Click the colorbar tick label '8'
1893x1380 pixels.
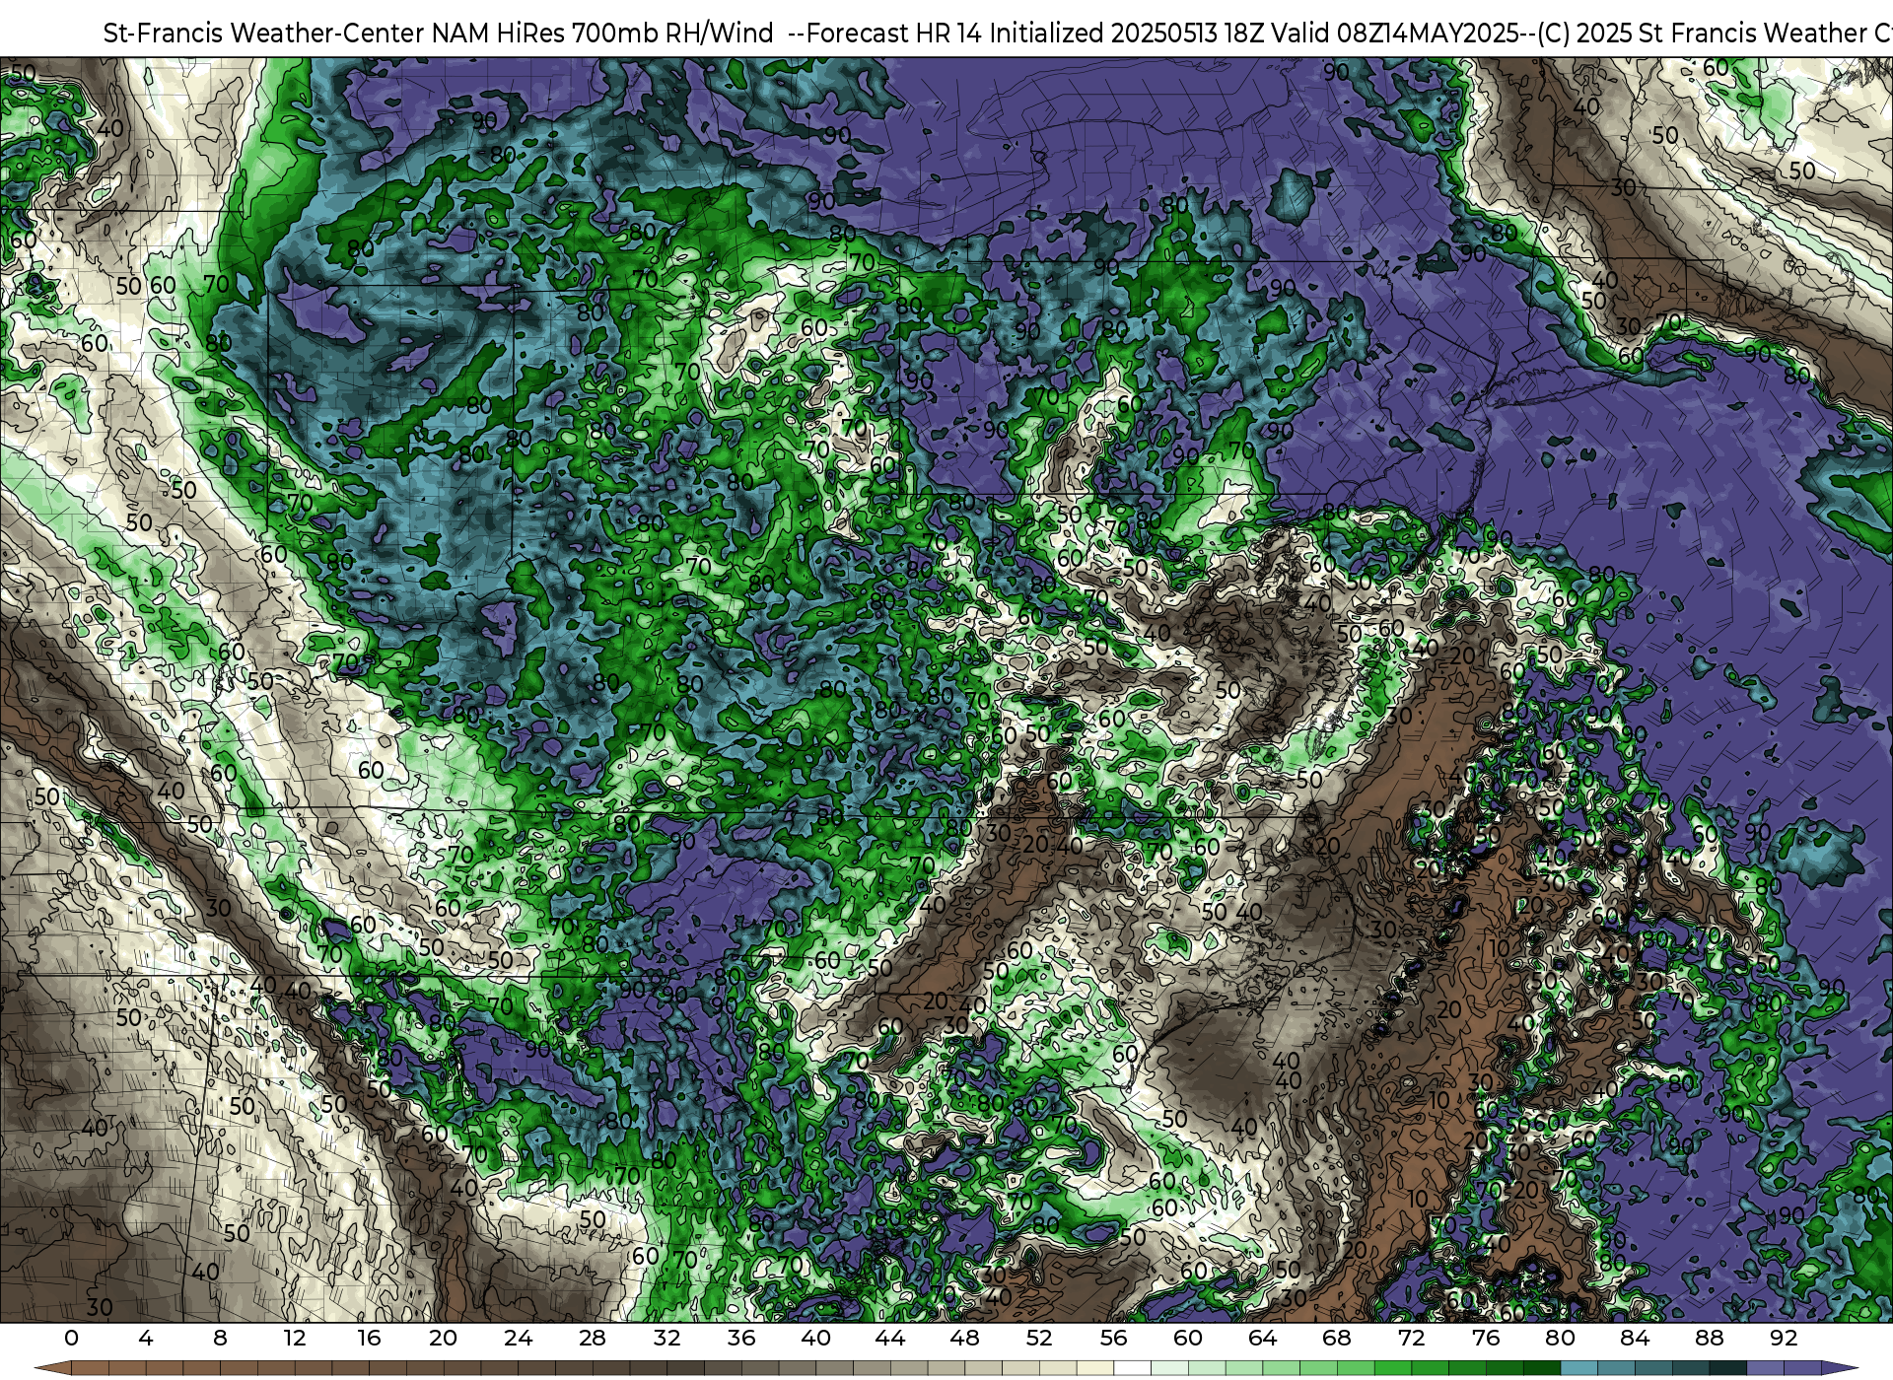tap(220, 1339)
